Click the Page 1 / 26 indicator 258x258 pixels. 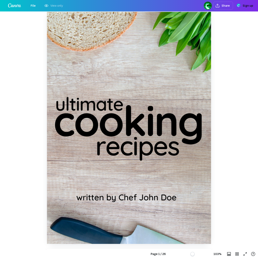point(158,254)
